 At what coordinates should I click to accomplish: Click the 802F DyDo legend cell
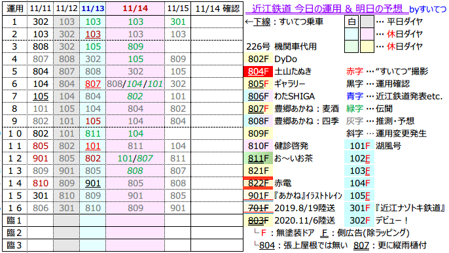coord(258,59)
